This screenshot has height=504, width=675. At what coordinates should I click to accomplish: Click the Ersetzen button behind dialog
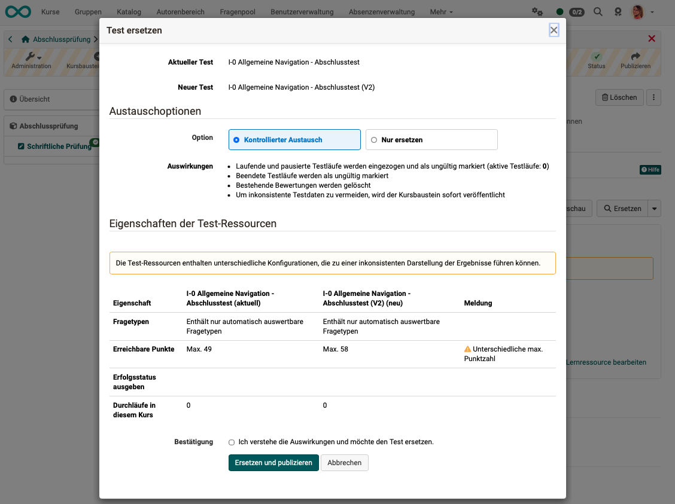622,209
